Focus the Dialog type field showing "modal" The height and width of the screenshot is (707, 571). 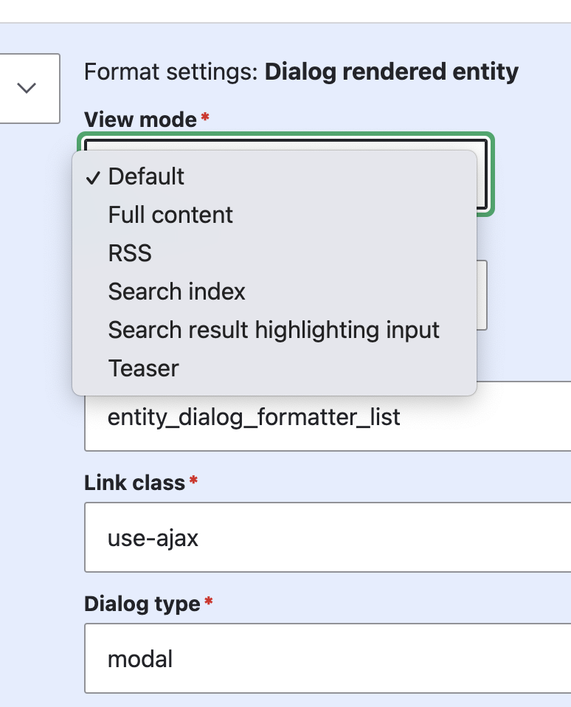click(295, 658)
